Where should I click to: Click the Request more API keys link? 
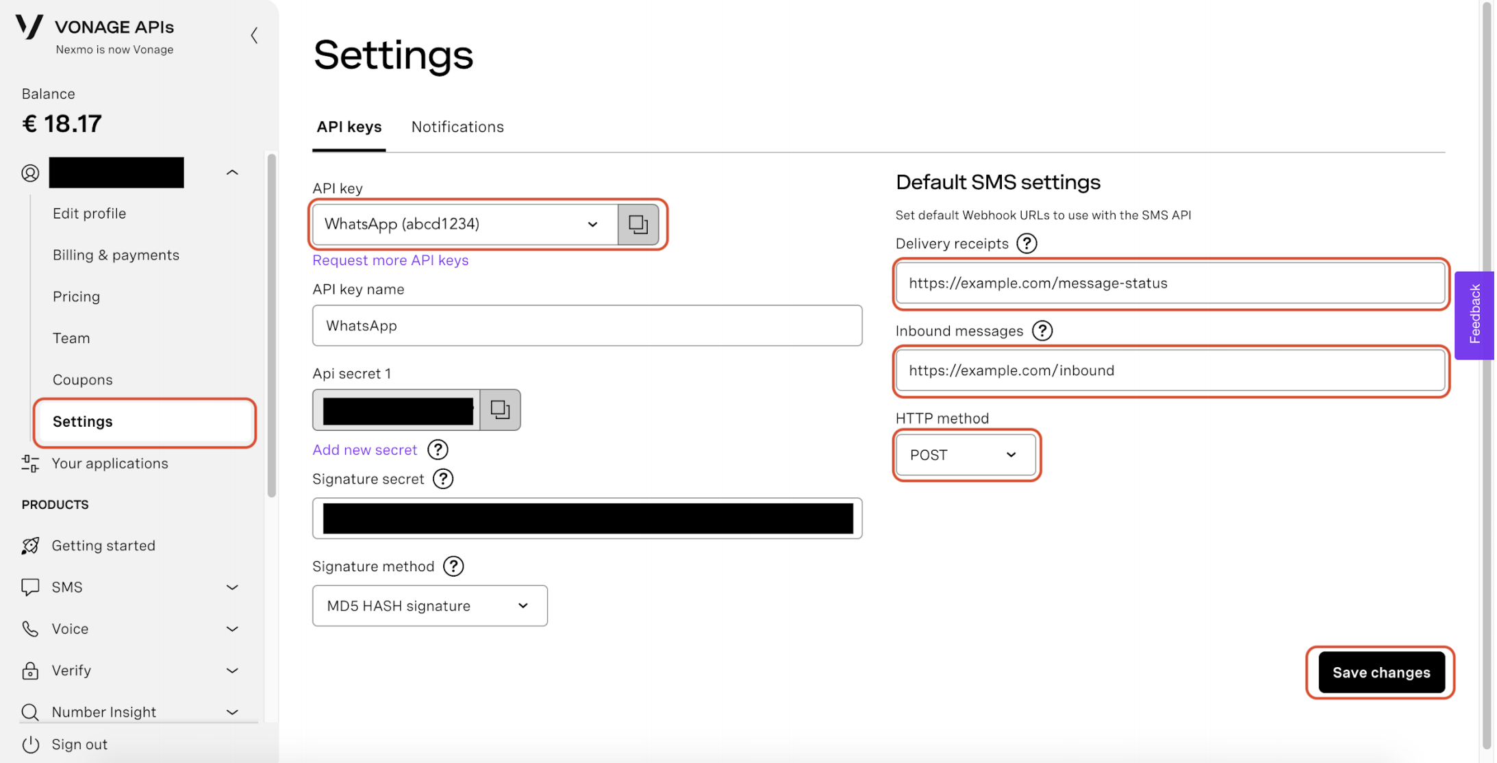(x=390, y=260)
